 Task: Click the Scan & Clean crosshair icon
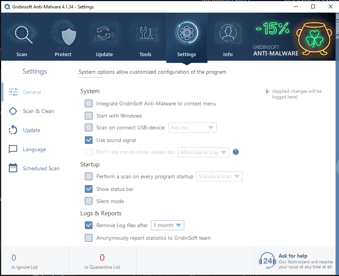click(x=13, y=111)
